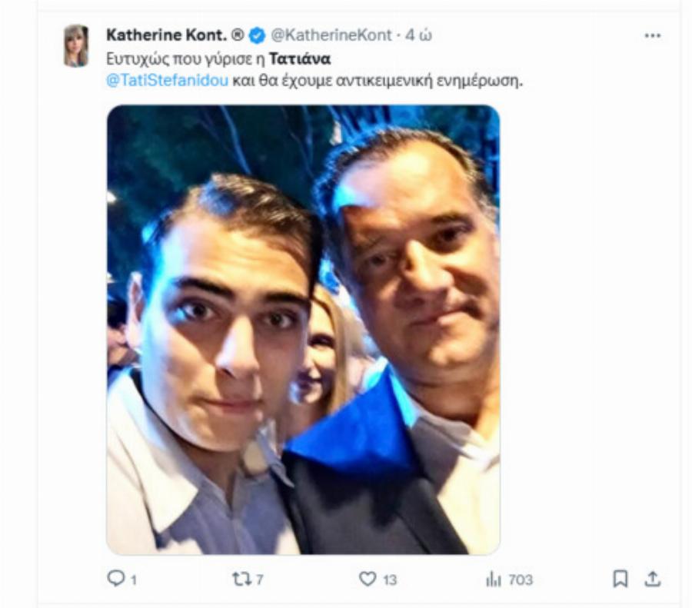The image size is (692, 608).
Task: Retweet this post using the repost icon
Action: (x=245, y=579)
